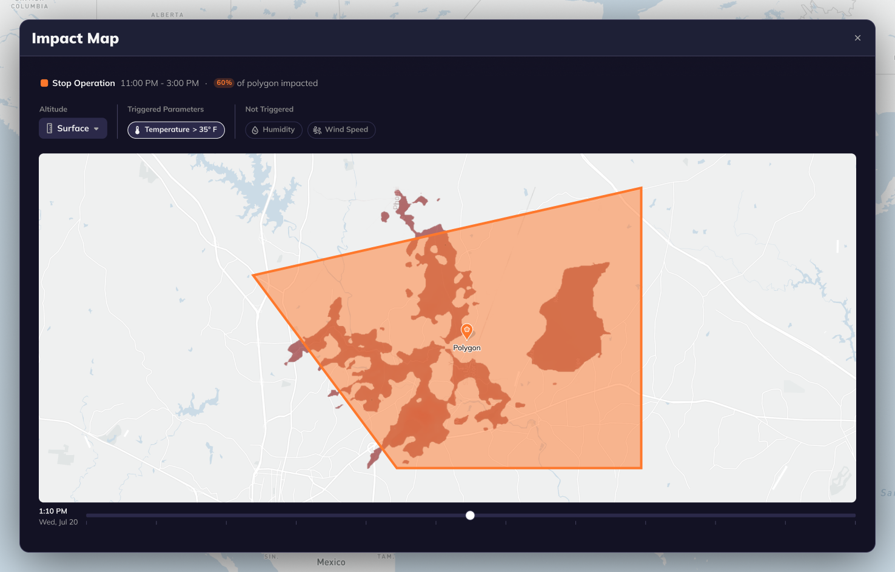
Task: Click the orange Stop Operation legend square
Action: point(45,83)
